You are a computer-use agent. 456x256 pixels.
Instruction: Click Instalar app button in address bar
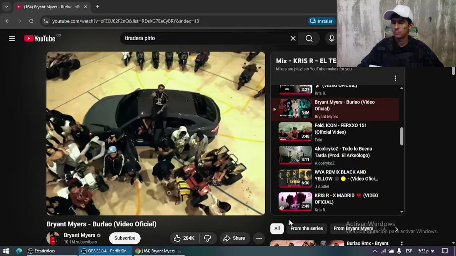[x=321, y=21]
